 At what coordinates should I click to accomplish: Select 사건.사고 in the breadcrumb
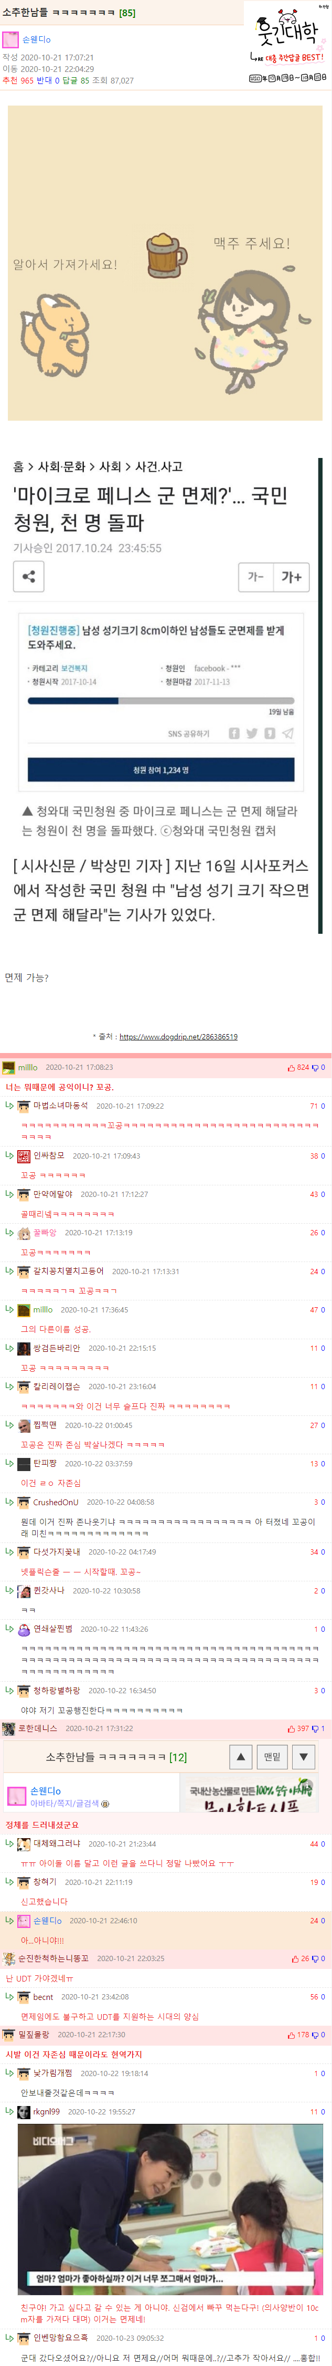pos(159,466)
